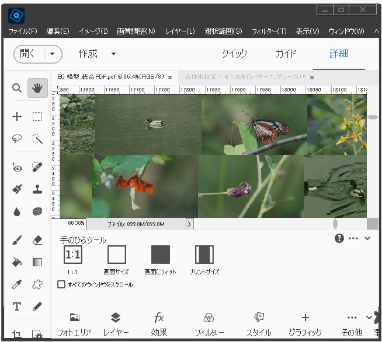The height and width of the screenshot is (342, 382).
Task: Open the Edit (編集) menu
Action: [x=58, y=31]
